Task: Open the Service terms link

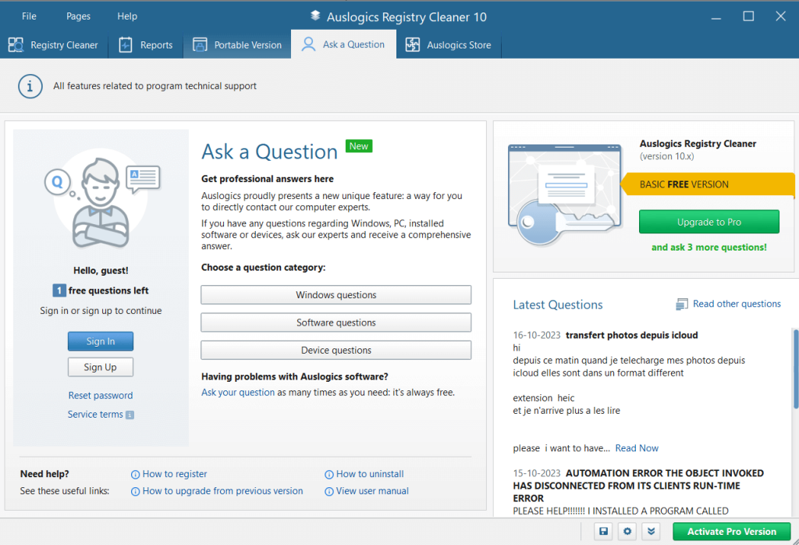Action: (95, 415)
